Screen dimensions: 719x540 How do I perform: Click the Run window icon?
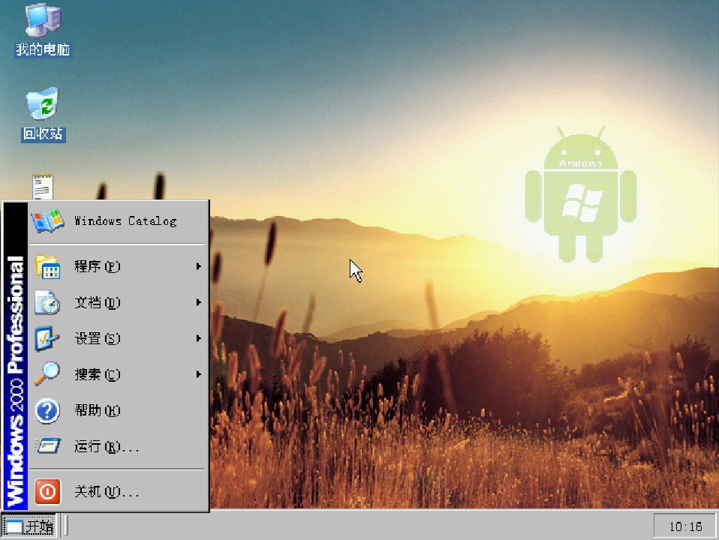coord(48,446)
